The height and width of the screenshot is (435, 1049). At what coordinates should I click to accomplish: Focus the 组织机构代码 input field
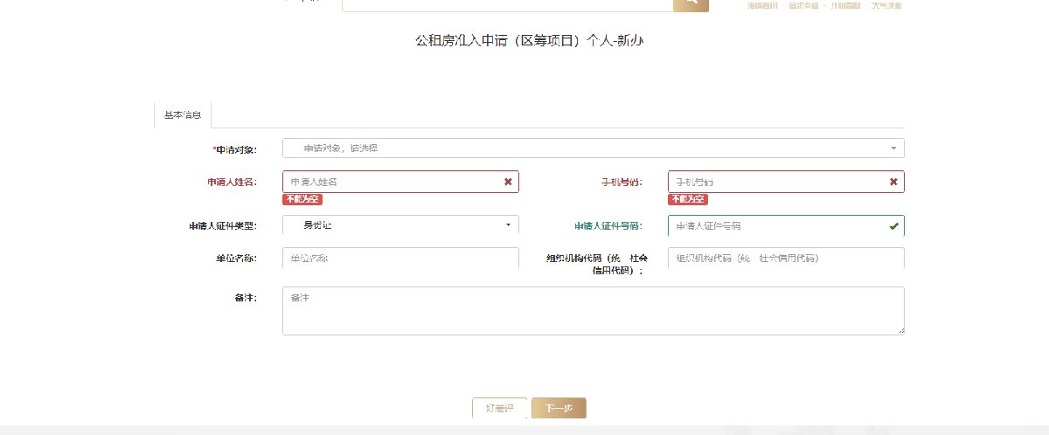[786, 259]
